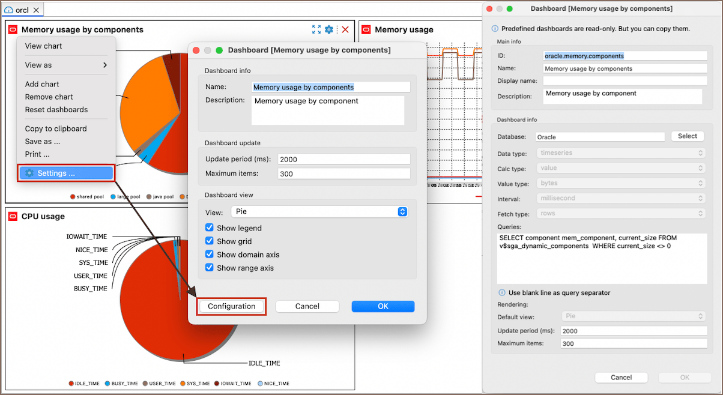Toggle the Show grid checkbox

210,241
